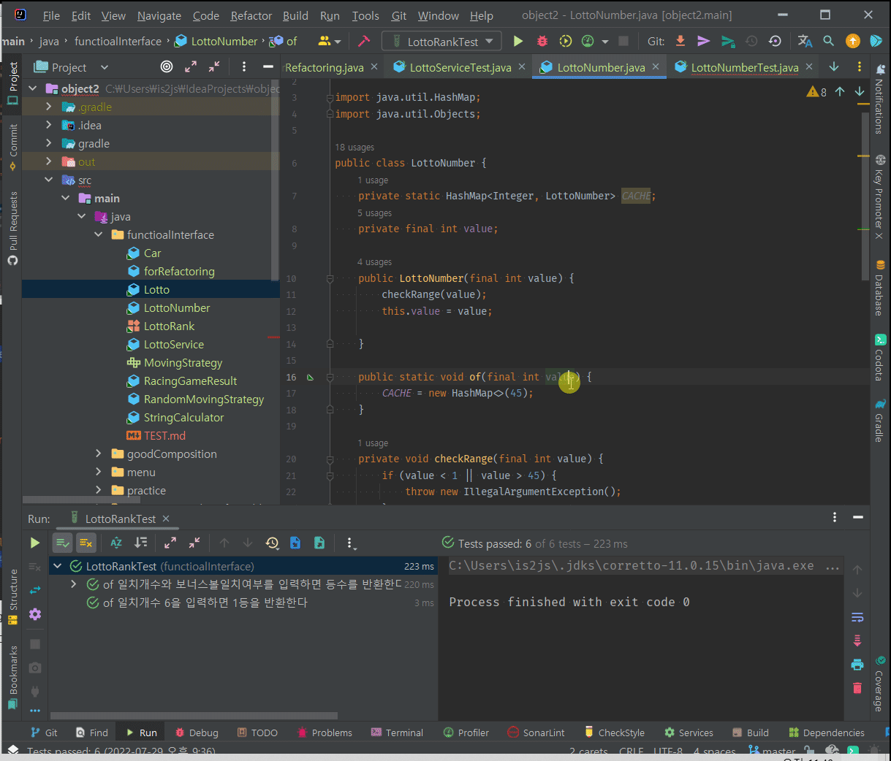This screenshot has height=761, width=891.
Task: Start debugging with the Debug bug icon
Action: coord(542,42)
